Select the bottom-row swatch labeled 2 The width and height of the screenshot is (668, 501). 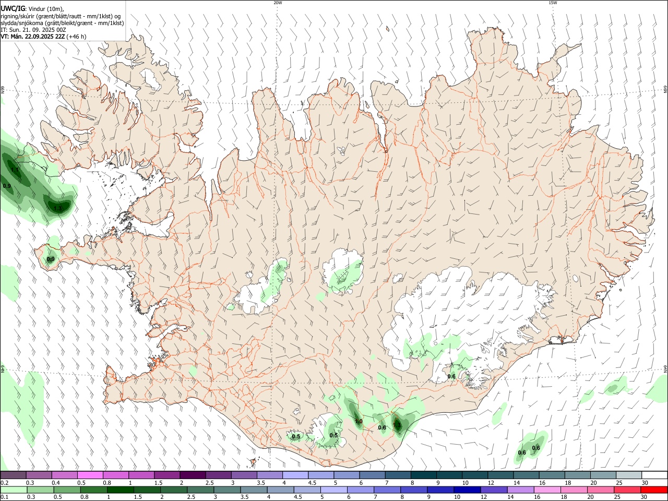coord(174,490)
